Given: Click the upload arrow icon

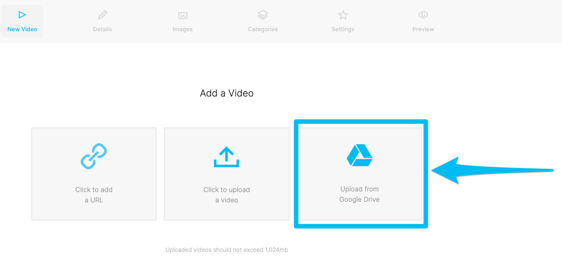Looking at the screenshot, I should click(x=226, y=157).
